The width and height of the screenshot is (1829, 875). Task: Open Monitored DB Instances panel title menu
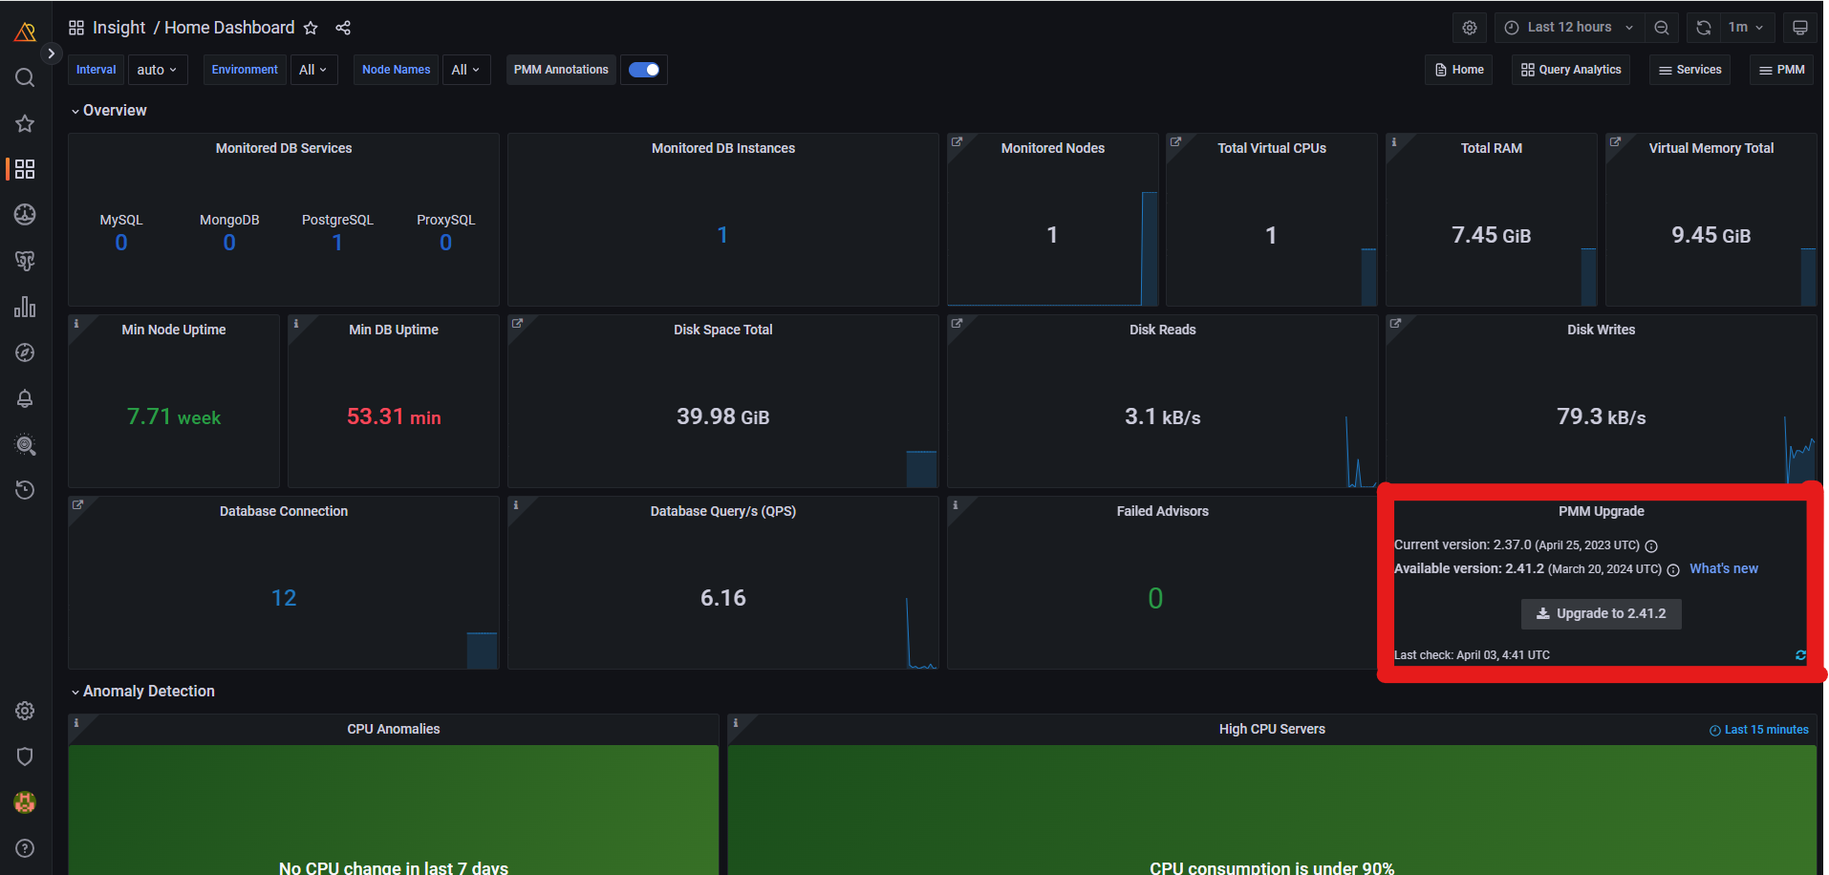pos(723,148)
